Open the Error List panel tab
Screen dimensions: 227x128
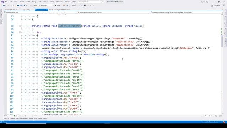click(x=6, y=118)
